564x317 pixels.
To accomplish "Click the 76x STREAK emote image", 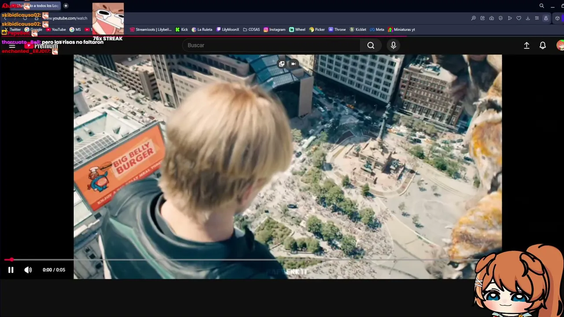I will tap(108, 19).
